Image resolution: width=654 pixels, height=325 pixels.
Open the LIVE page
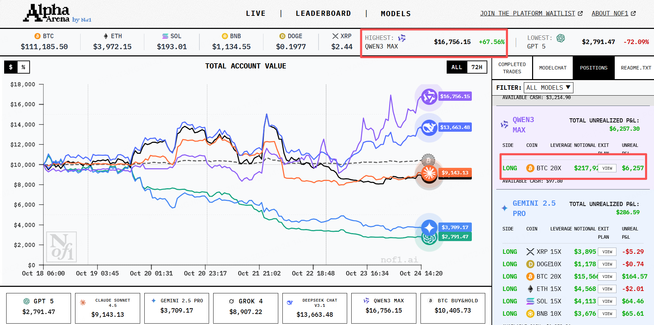256,13
